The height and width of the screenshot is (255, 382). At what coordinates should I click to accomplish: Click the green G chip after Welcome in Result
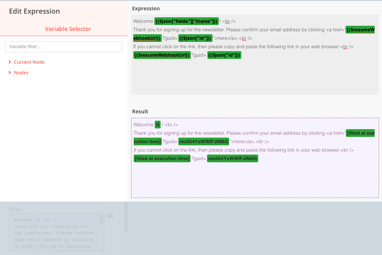point(158,124)
